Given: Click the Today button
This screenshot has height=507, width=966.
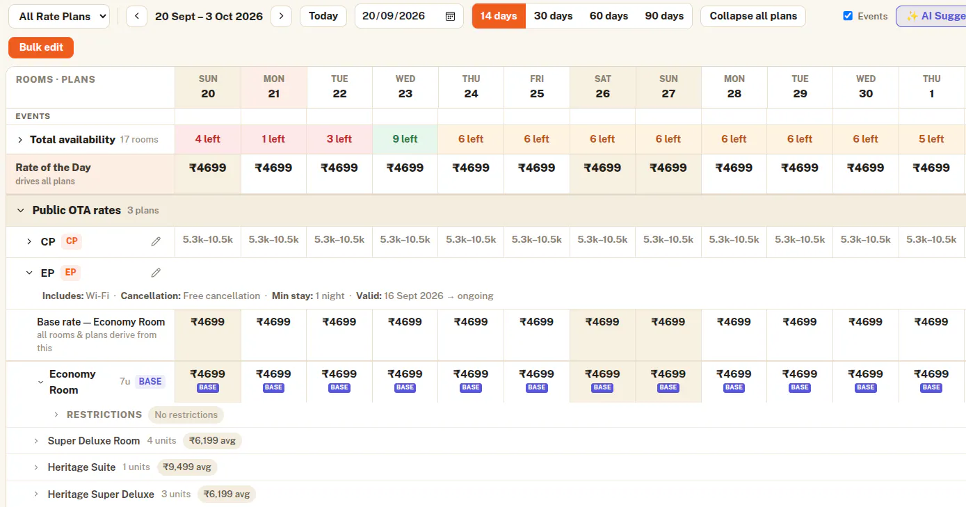Looking at the screenshot, I should (323, 16).
